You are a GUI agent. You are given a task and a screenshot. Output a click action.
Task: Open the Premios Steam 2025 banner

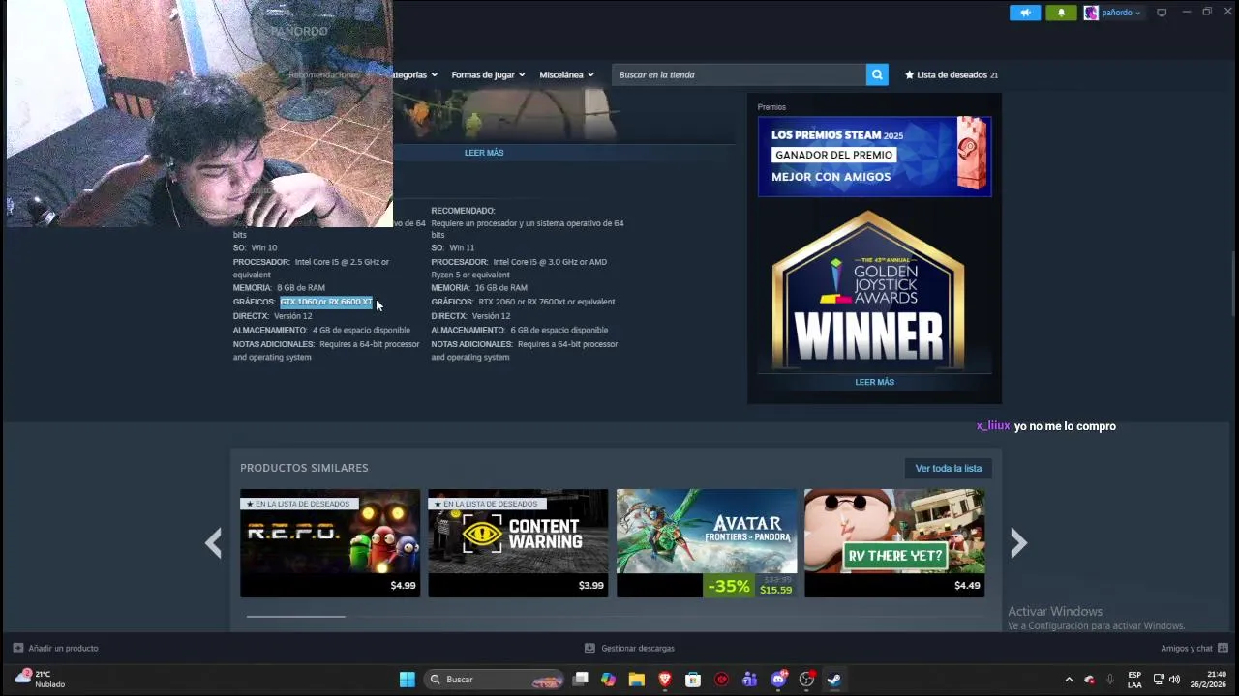874,157
